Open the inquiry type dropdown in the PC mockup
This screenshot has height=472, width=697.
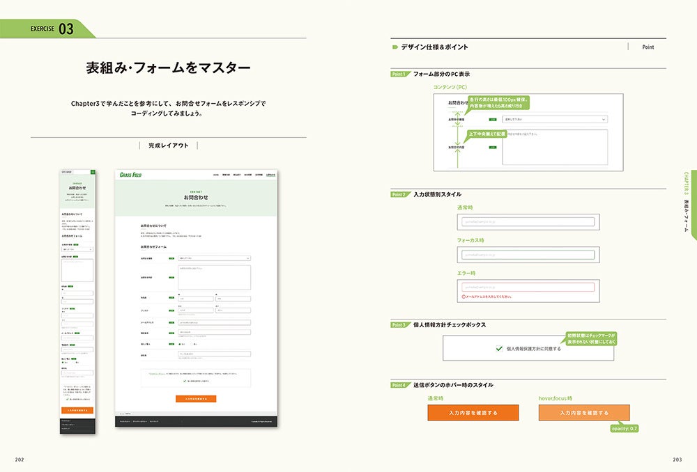click(214, 258)
